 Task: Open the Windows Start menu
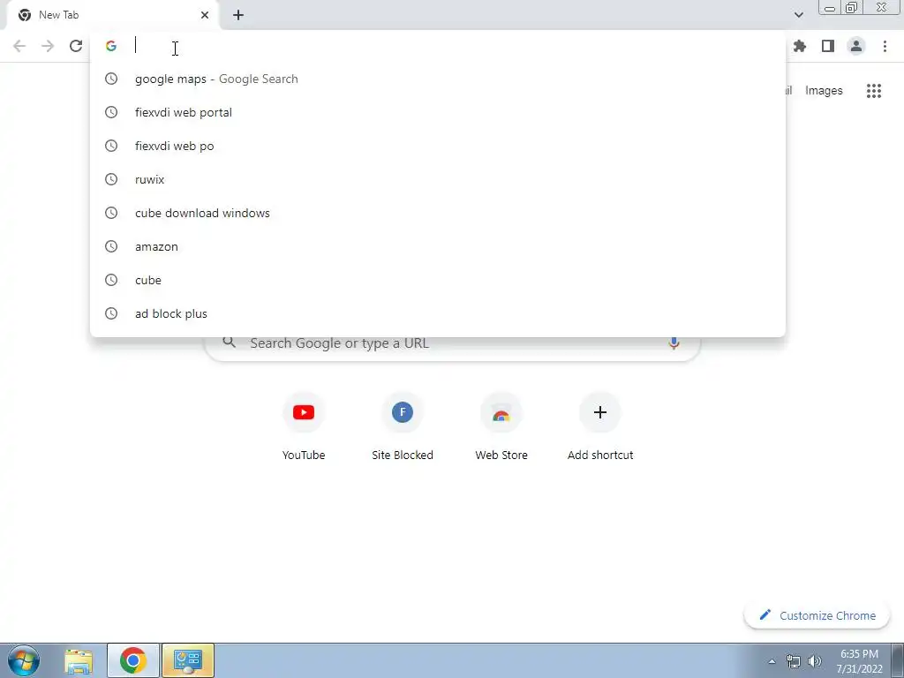click(x=24, y=660)
